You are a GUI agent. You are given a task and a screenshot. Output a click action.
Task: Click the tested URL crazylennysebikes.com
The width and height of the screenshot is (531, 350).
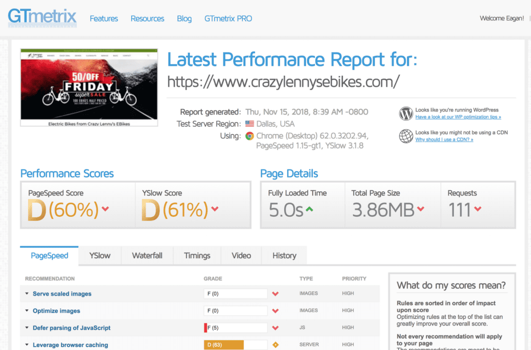(x=284, y=82)
